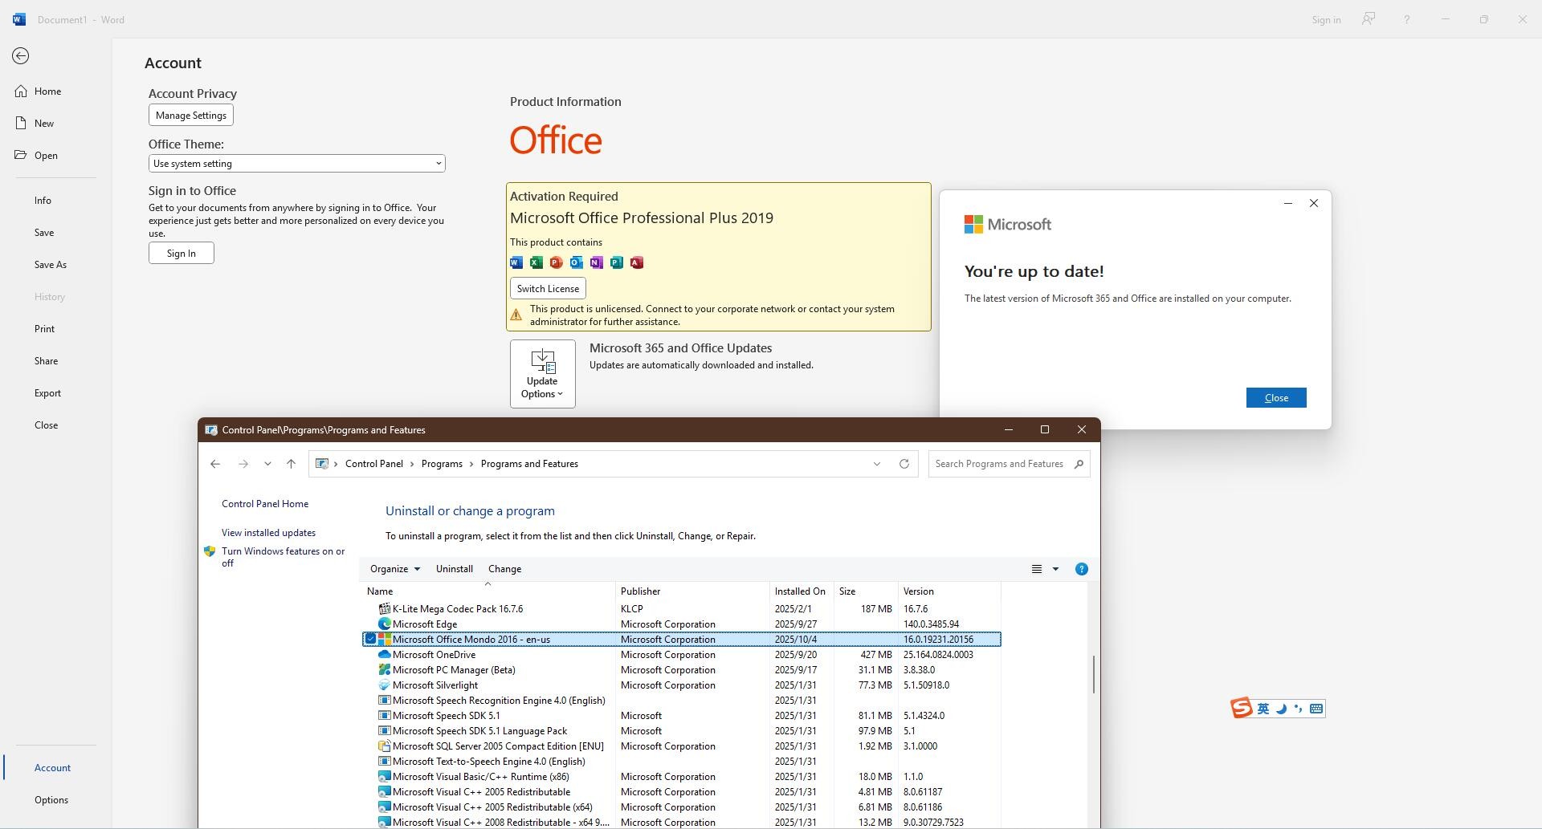
Task: Expand the Update Options menu
Action: click(542, 374)
